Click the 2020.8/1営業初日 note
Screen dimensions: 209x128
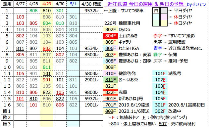tap(186, 105)
